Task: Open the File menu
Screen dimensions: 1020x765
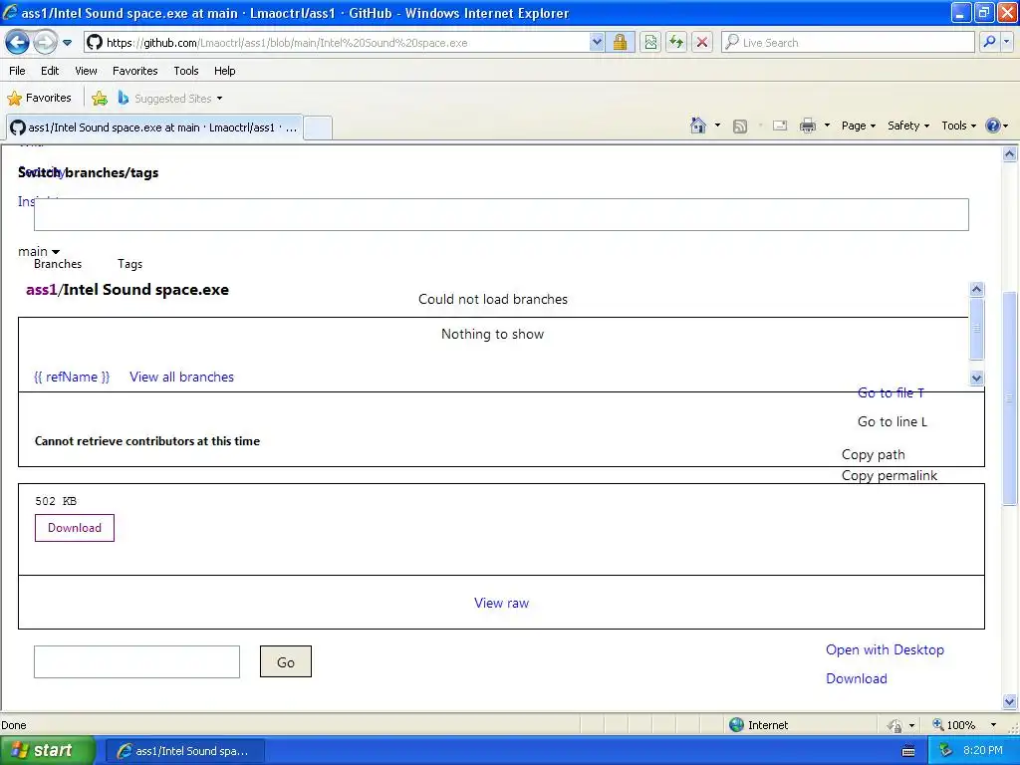Action: click(17, 71)
